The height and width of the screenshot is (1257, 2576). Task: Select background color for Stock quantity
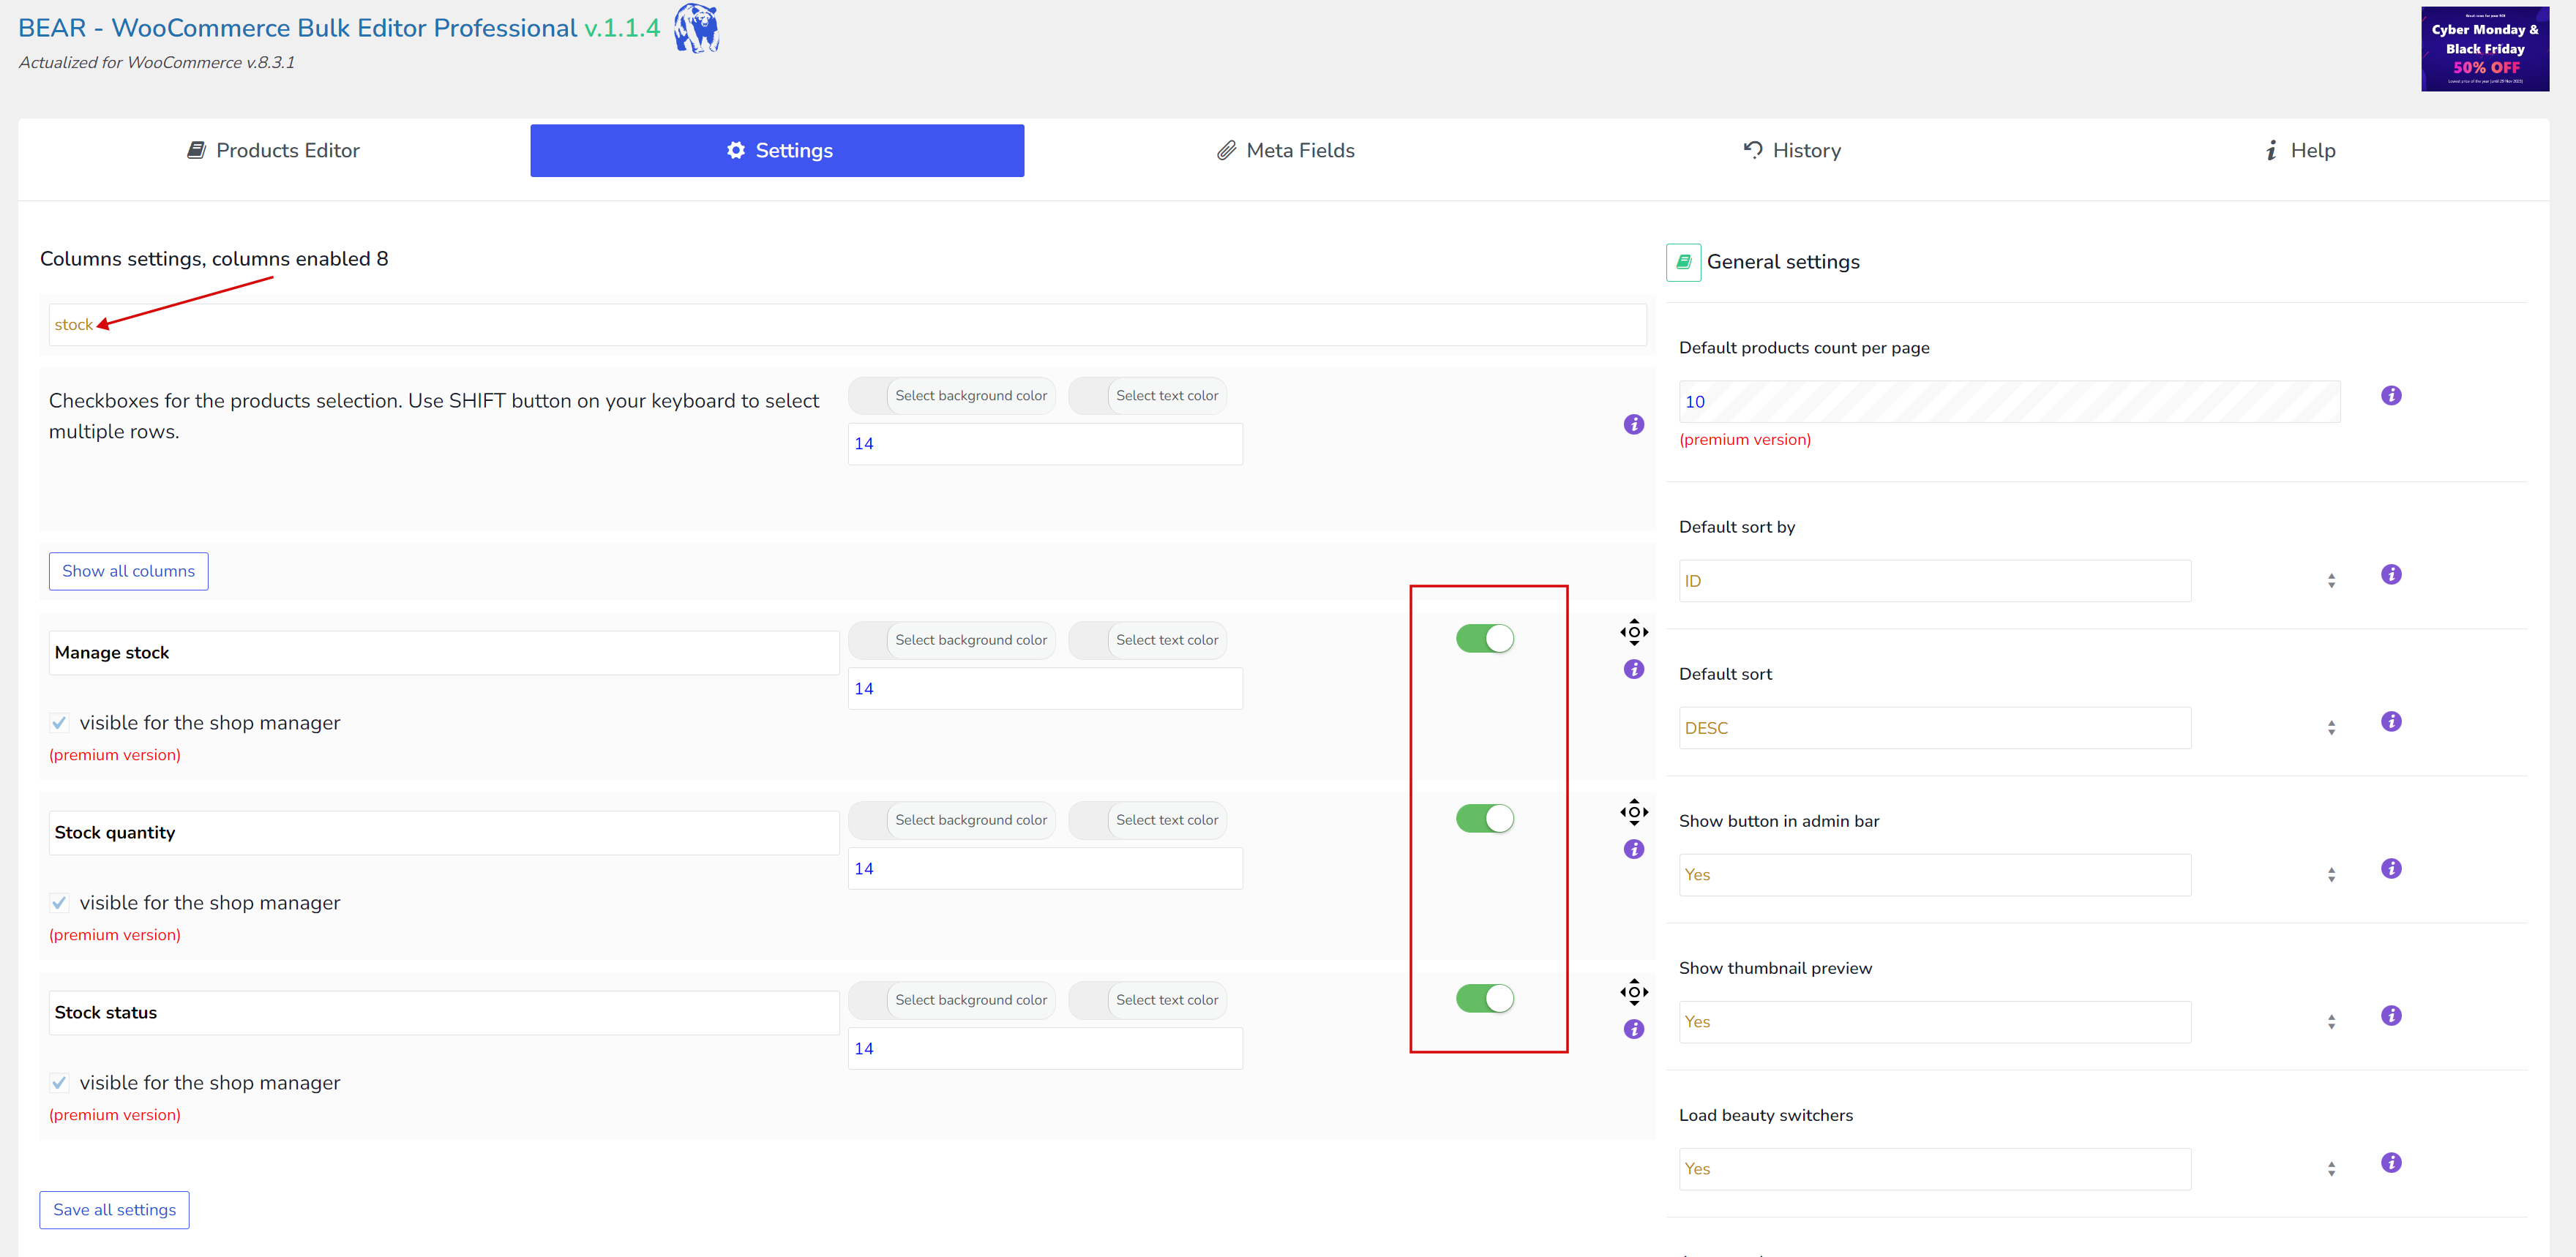[x=952, y=820]
